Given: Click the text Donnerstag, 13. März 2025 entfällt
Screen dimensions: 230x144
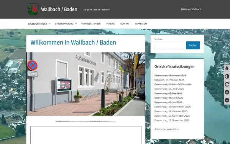Looking at the screenshot, I should click(173, 84).
